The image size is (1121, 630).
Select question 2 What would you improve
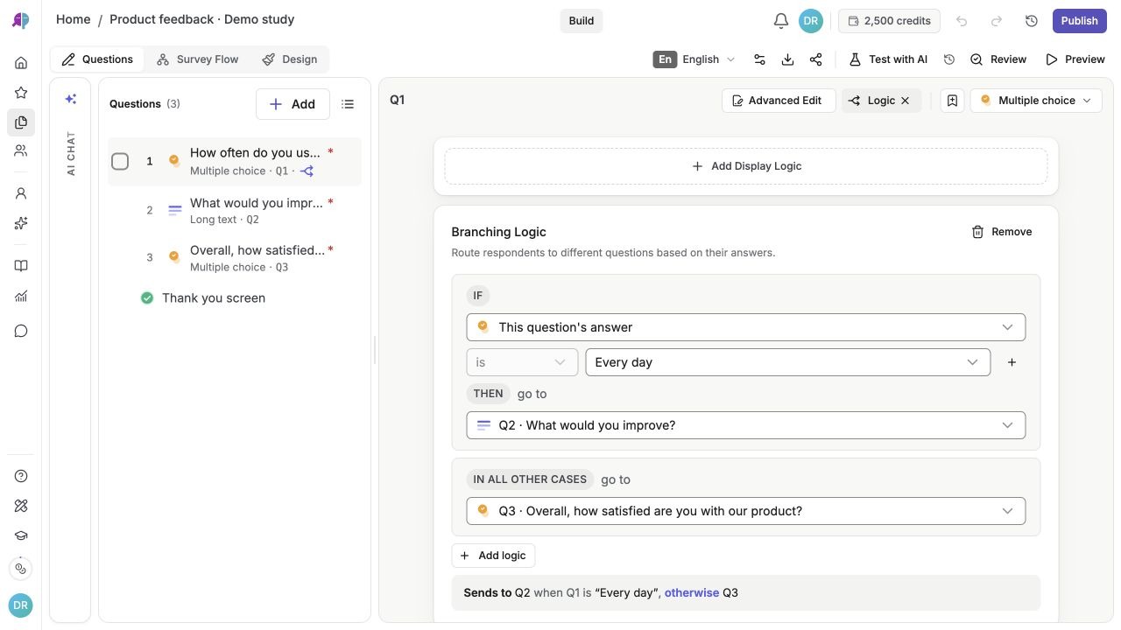point(235,210)
